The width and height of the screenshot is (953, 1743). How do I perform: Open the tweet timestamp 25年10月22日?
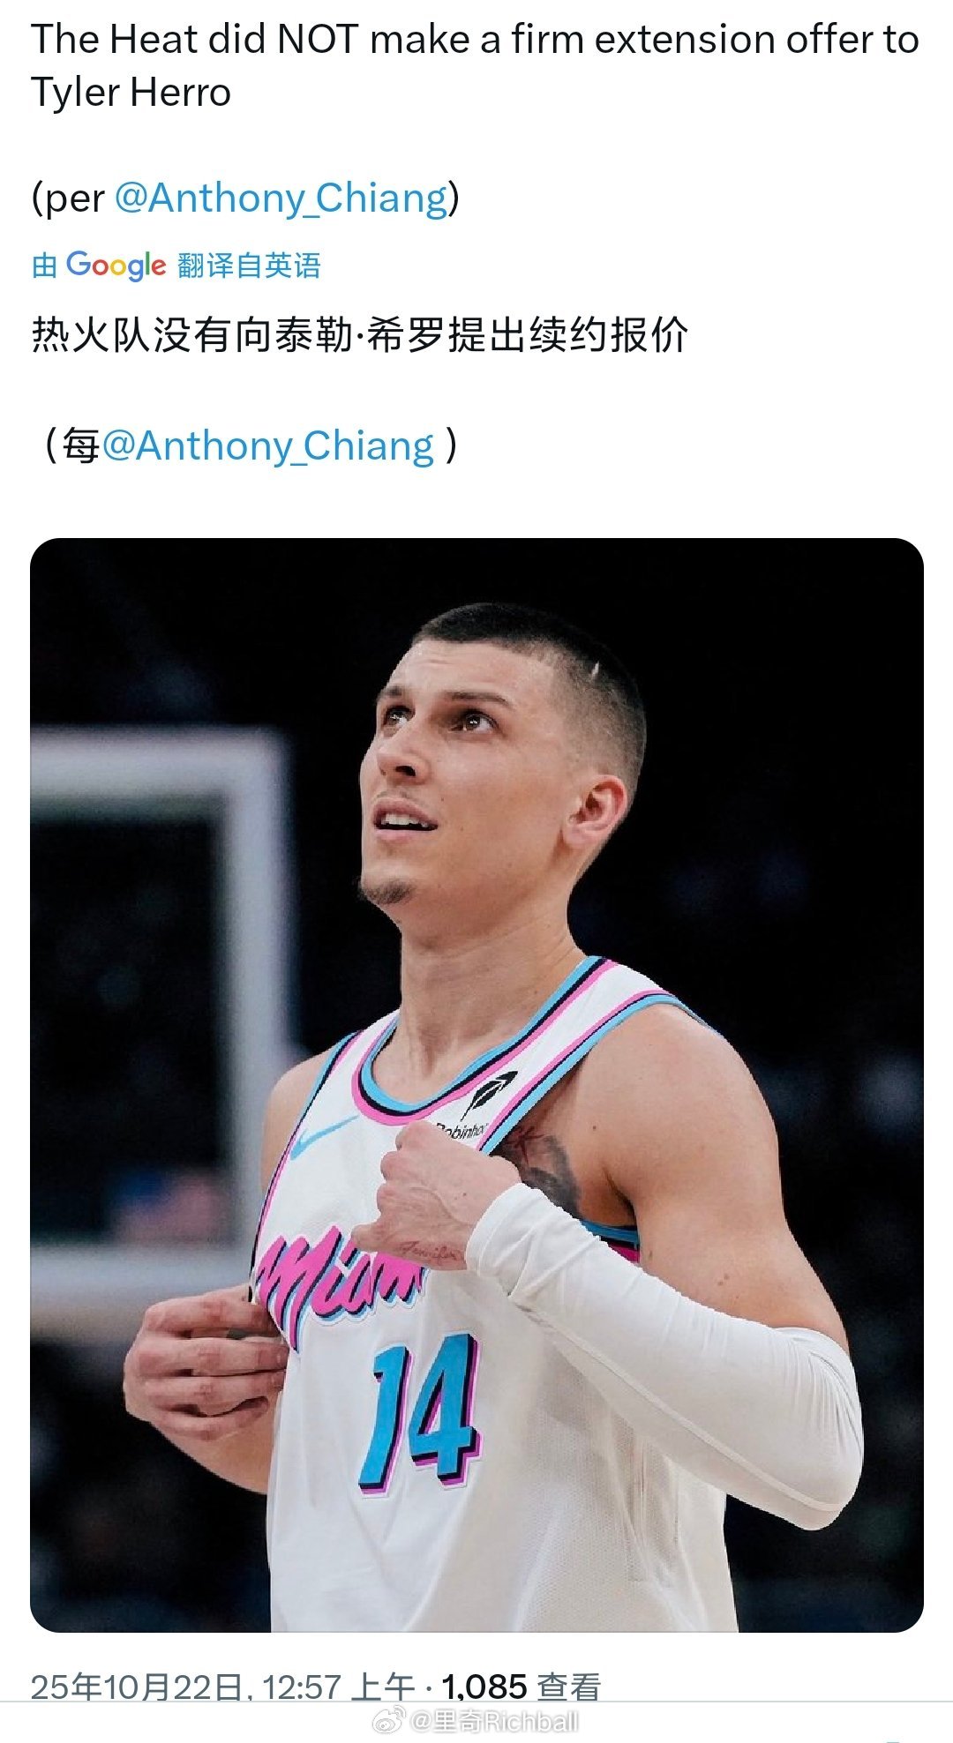pos(137,1686)
